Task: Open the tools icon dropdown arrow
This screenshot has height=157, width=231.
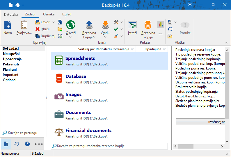Action: (122, 22)
